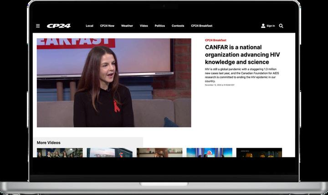
Task: Select the second More Videos thumbnail
Action: [109, 152]
